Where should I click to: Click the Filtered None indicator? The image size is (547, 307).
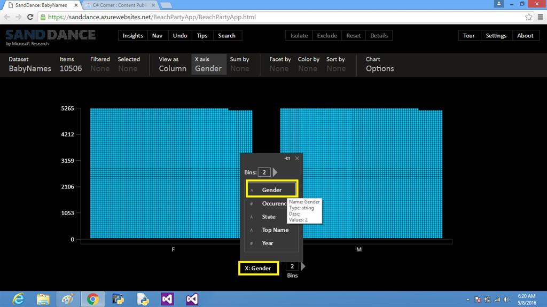(100, 64)
